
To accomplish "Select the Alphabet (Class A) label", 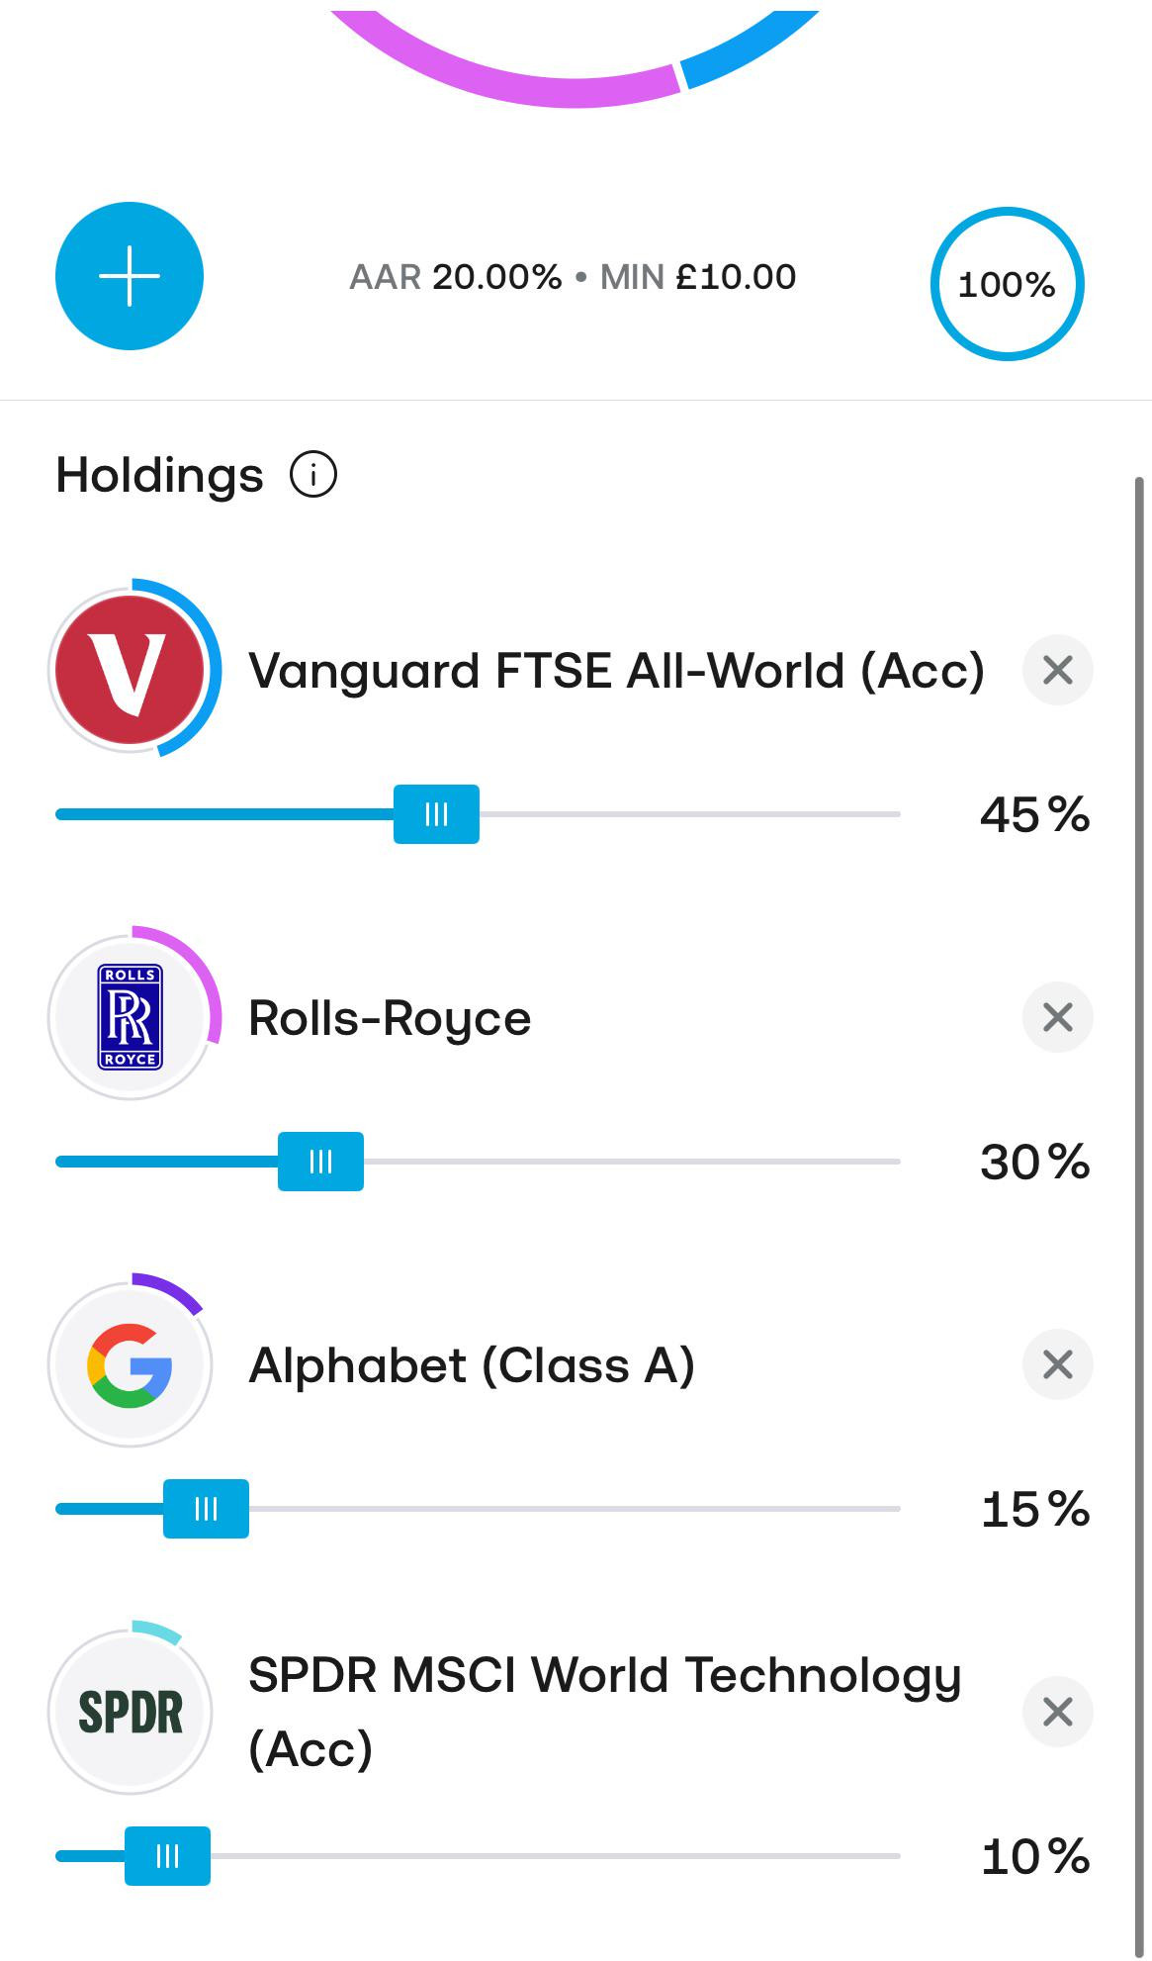I will point(472,1365).
